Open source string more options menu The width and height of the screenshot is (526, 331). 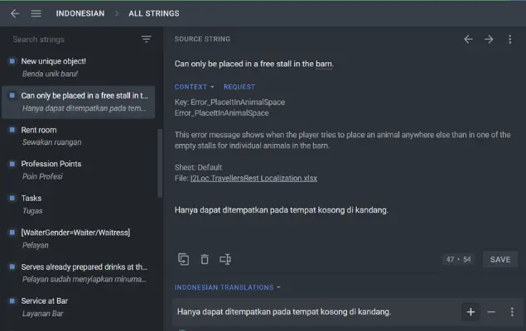pyautogui.click(x=510, y=39)
